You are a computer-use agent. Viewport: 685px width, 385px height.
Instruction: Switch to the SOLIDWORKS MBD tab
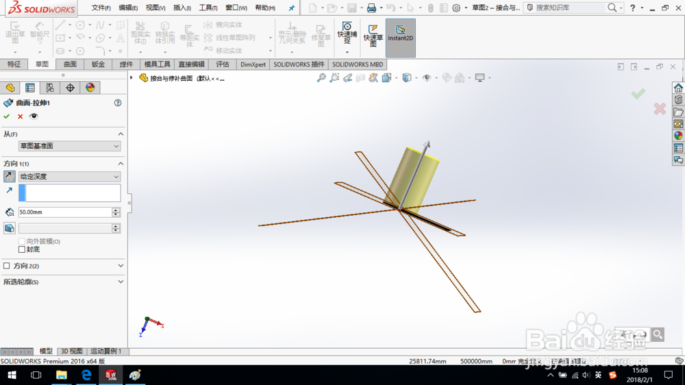pos(358,64)
